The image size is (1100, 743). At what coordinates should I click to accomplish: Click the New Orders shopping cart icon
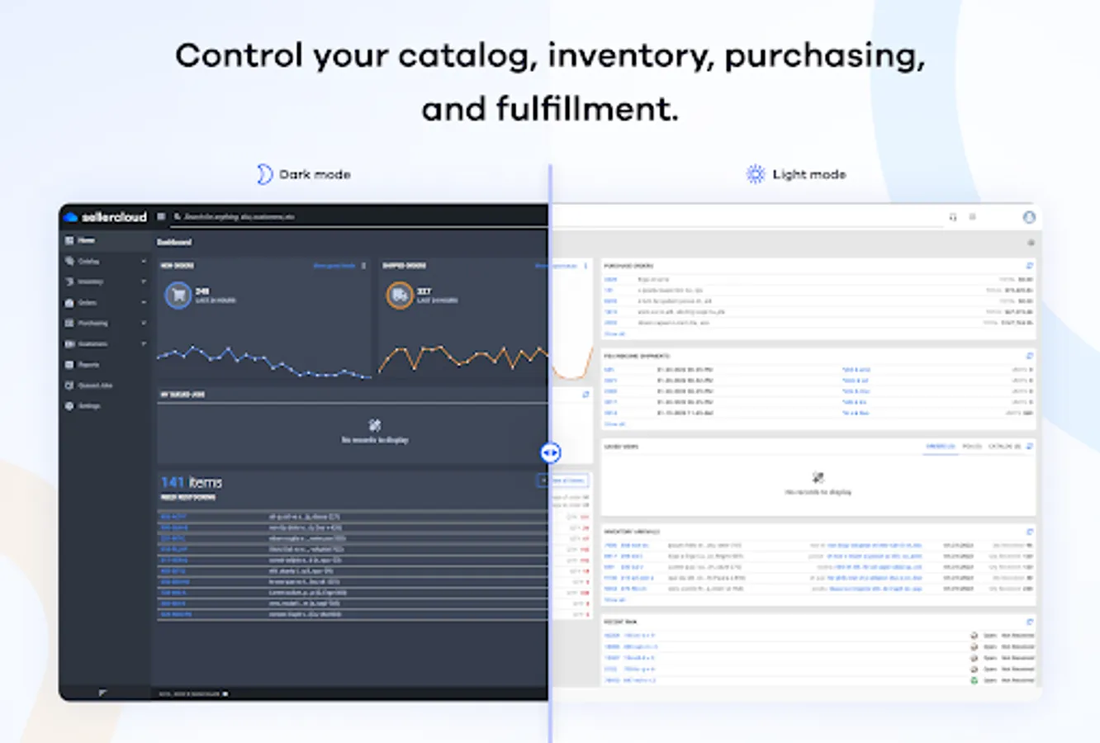click(x=178, y=296)
